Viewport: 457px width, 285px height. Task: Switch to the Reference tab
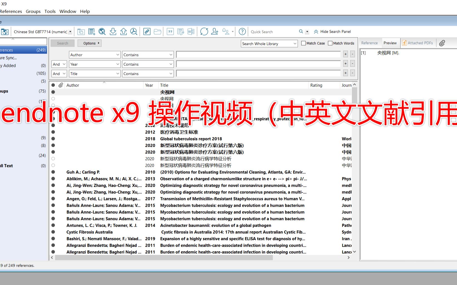370,43
